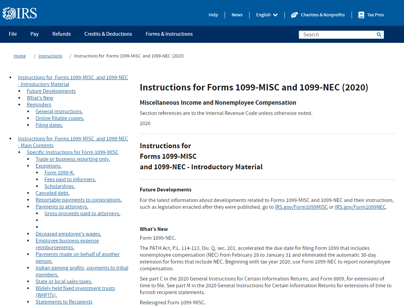The image size is (404, 306).
Task: Go to Home breadcrumb
Action: click(x=20, y=56)
